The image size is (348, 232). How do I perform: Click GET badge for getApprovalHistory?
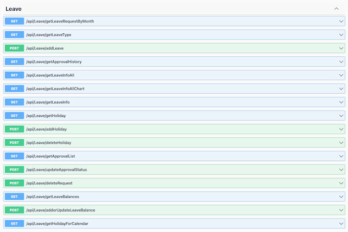tap(14, 62)
